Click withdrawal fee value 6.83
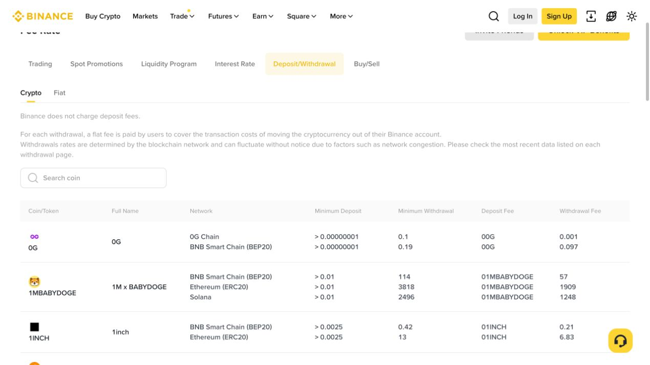This screenshot has width=650, height=365. click(567, 337)
